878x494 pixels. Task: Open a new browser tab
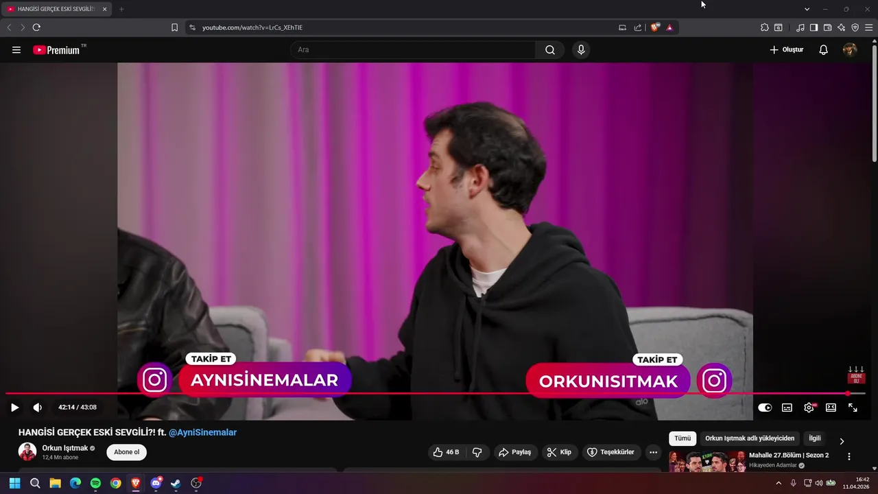tap(121, 9)
